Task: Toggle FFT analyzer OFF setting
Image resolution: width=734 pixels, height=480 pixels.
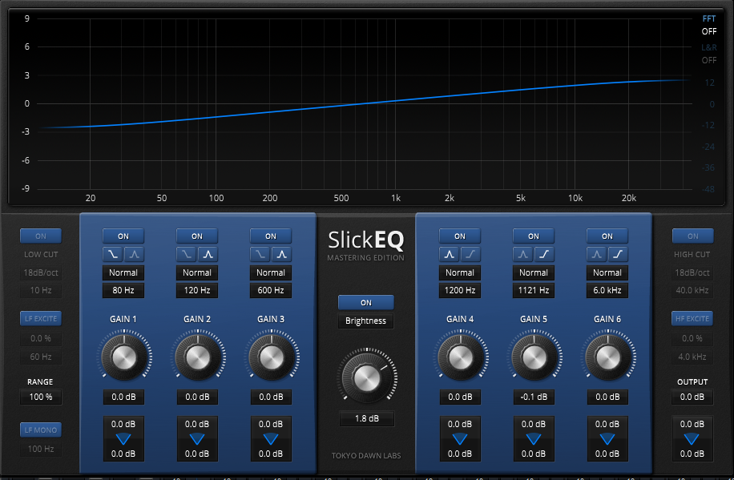Action: point(708,31)
